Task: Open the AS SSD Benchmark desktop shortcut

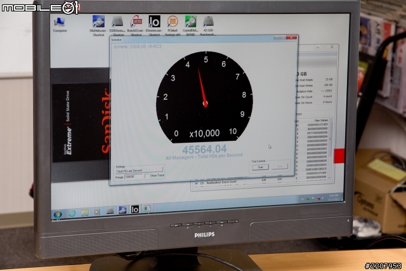Action: click(209, 25)
